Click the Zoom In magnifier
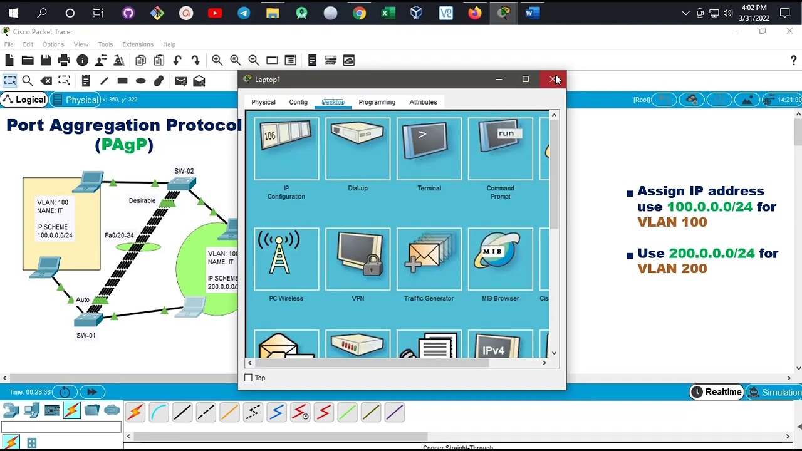802x451 pixels. tap(217, 60)
